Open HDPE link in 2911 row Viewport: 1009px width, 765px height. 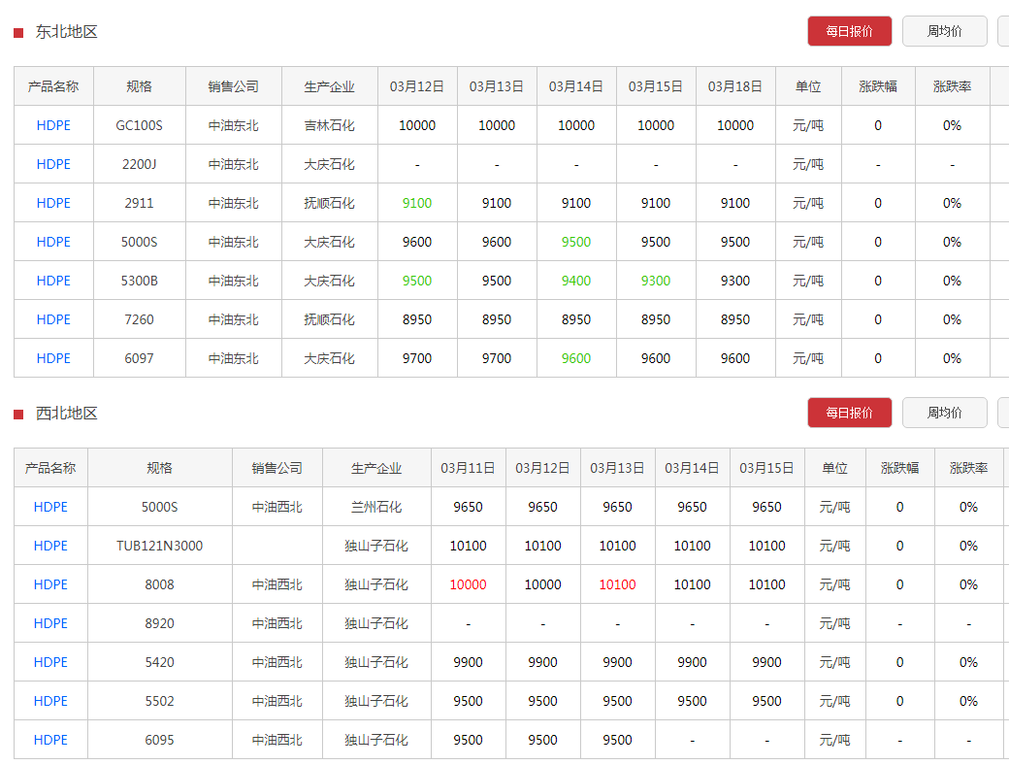pyautogui.click(x=53, y=203)
